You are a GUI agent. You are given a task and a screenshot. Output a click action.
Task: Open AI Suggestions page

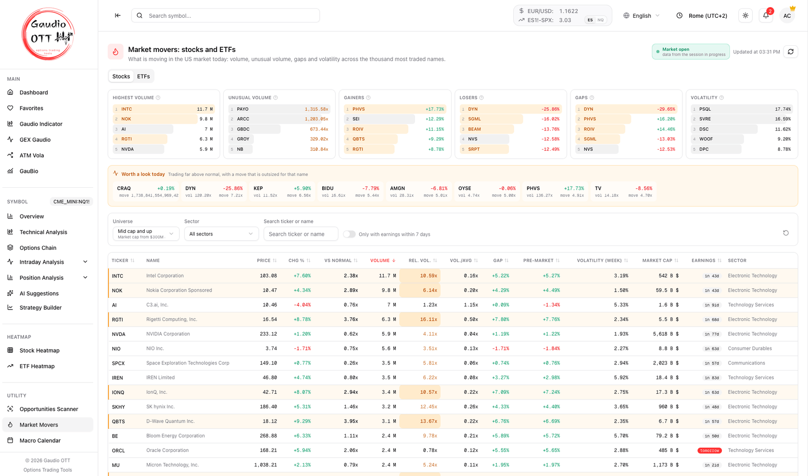tap(48, 293)
